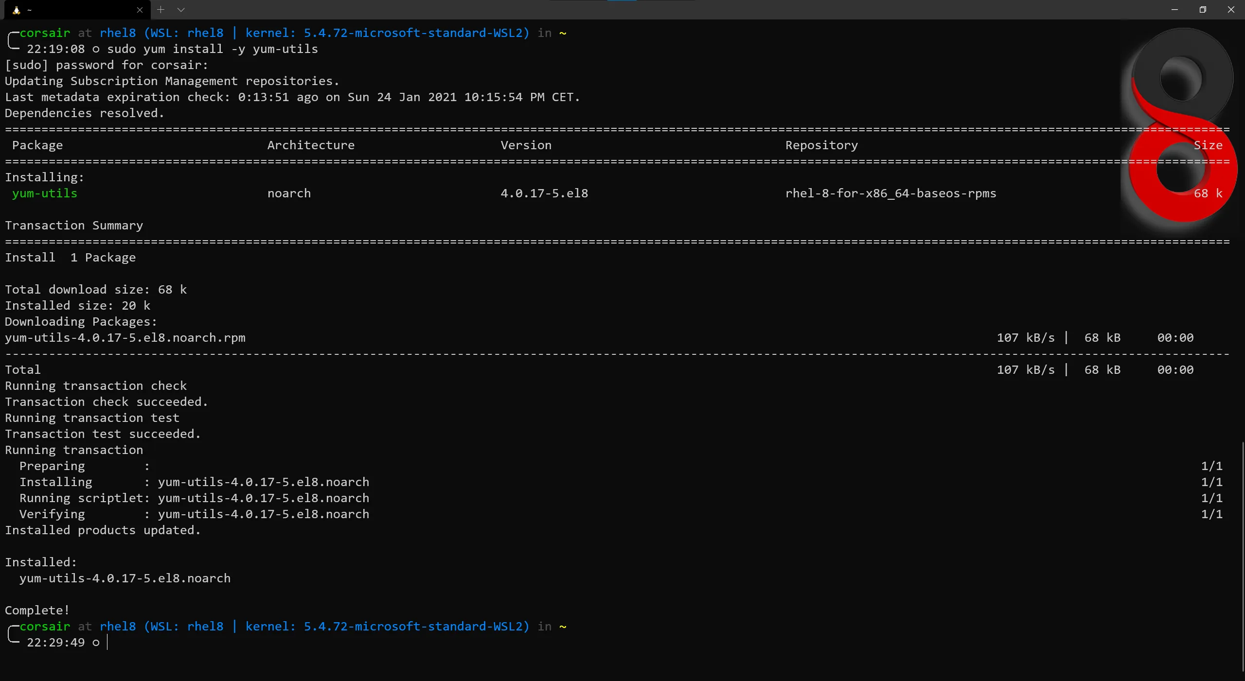Image resolution: width=1245 pixels, height=681 pixels.
Task: Close the ~ terminal tab
Action: pos(140,10)
